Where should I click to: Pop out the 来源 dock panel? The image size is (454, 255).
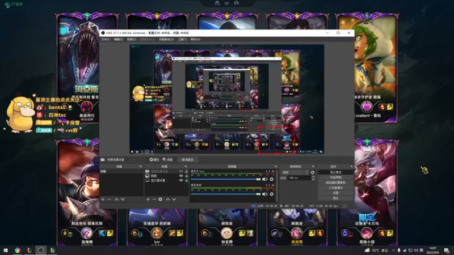click(x=186, y=167)
